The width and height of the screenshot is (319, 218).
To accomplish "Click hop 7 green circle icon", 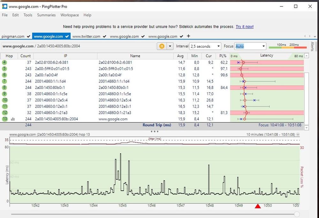I will pos(4,81).
